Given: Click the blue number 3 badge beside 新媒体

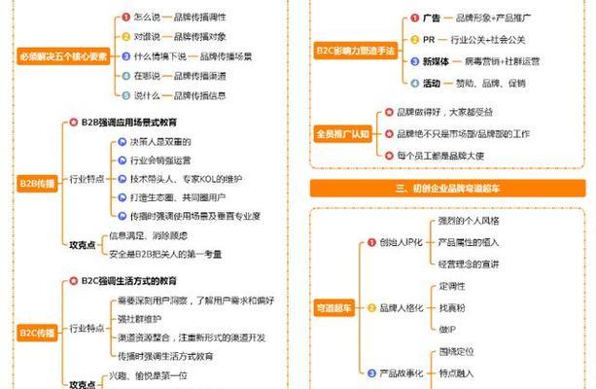Looking at the screenshot, I should coord(415,61).
